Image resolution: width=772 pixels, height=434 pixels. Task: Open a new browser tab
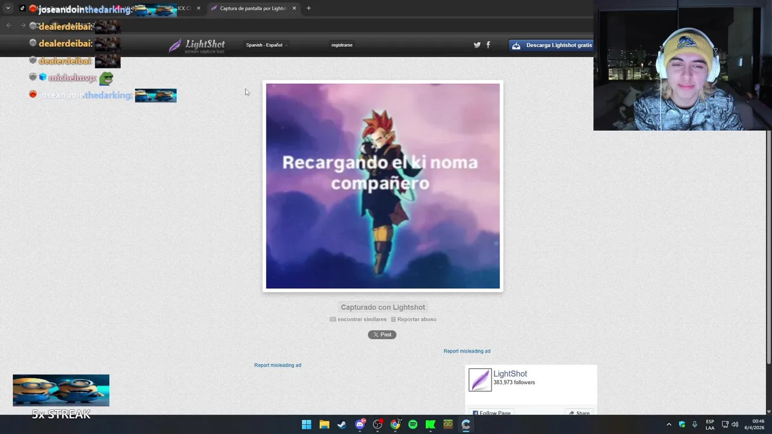pyautogui.click(x=309, y=8)
